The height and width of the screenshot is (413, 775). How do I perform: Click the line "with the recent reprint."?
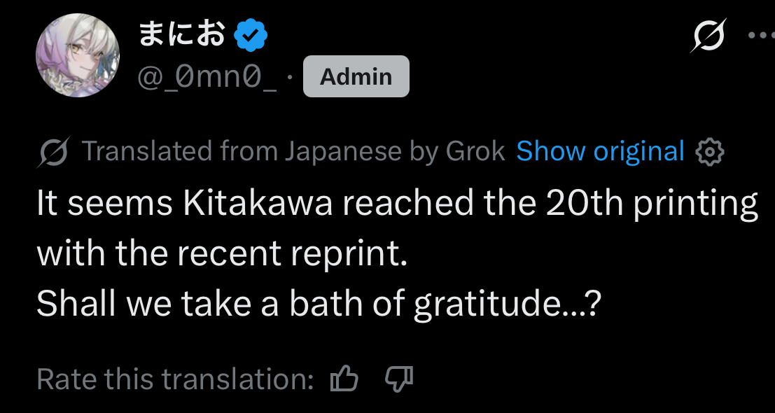pyautogui.click(x=222, y=253)
